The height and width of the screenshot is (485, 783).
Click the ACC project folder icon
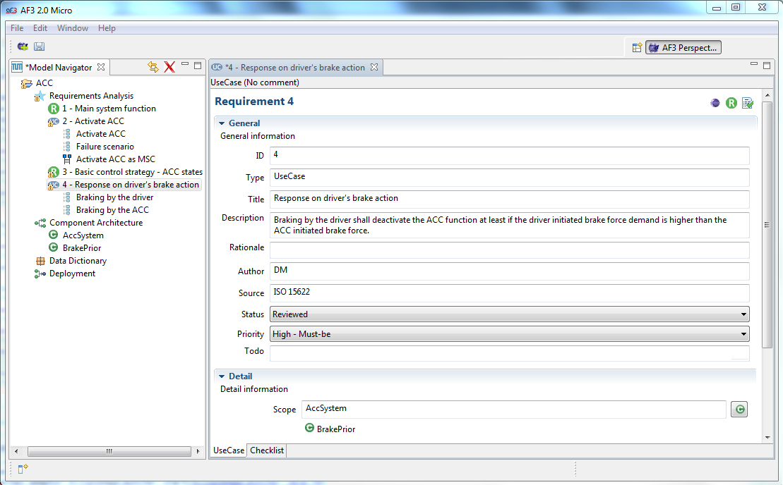coord(26,83)
